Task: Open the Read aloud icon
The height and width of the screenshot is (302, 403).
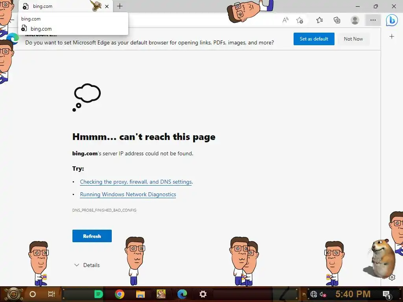Action: pyautogui.click(x=285, y=20)
